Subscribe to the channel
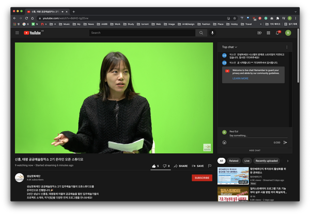This screenshot has width=310, height=215. click(202, 178)
